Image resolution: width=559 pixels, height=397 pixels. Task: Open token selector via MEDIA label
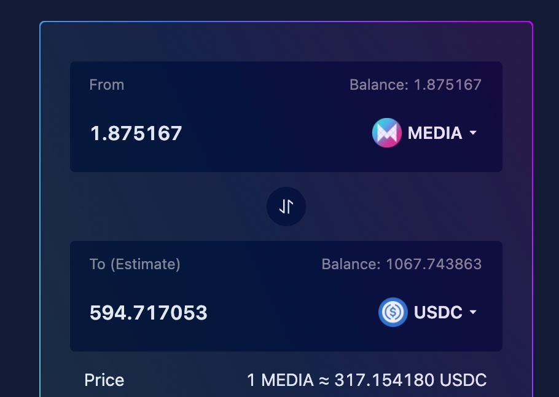tap(435, 133)
